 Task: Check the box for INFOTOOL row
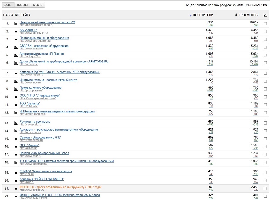coord(265,189)
